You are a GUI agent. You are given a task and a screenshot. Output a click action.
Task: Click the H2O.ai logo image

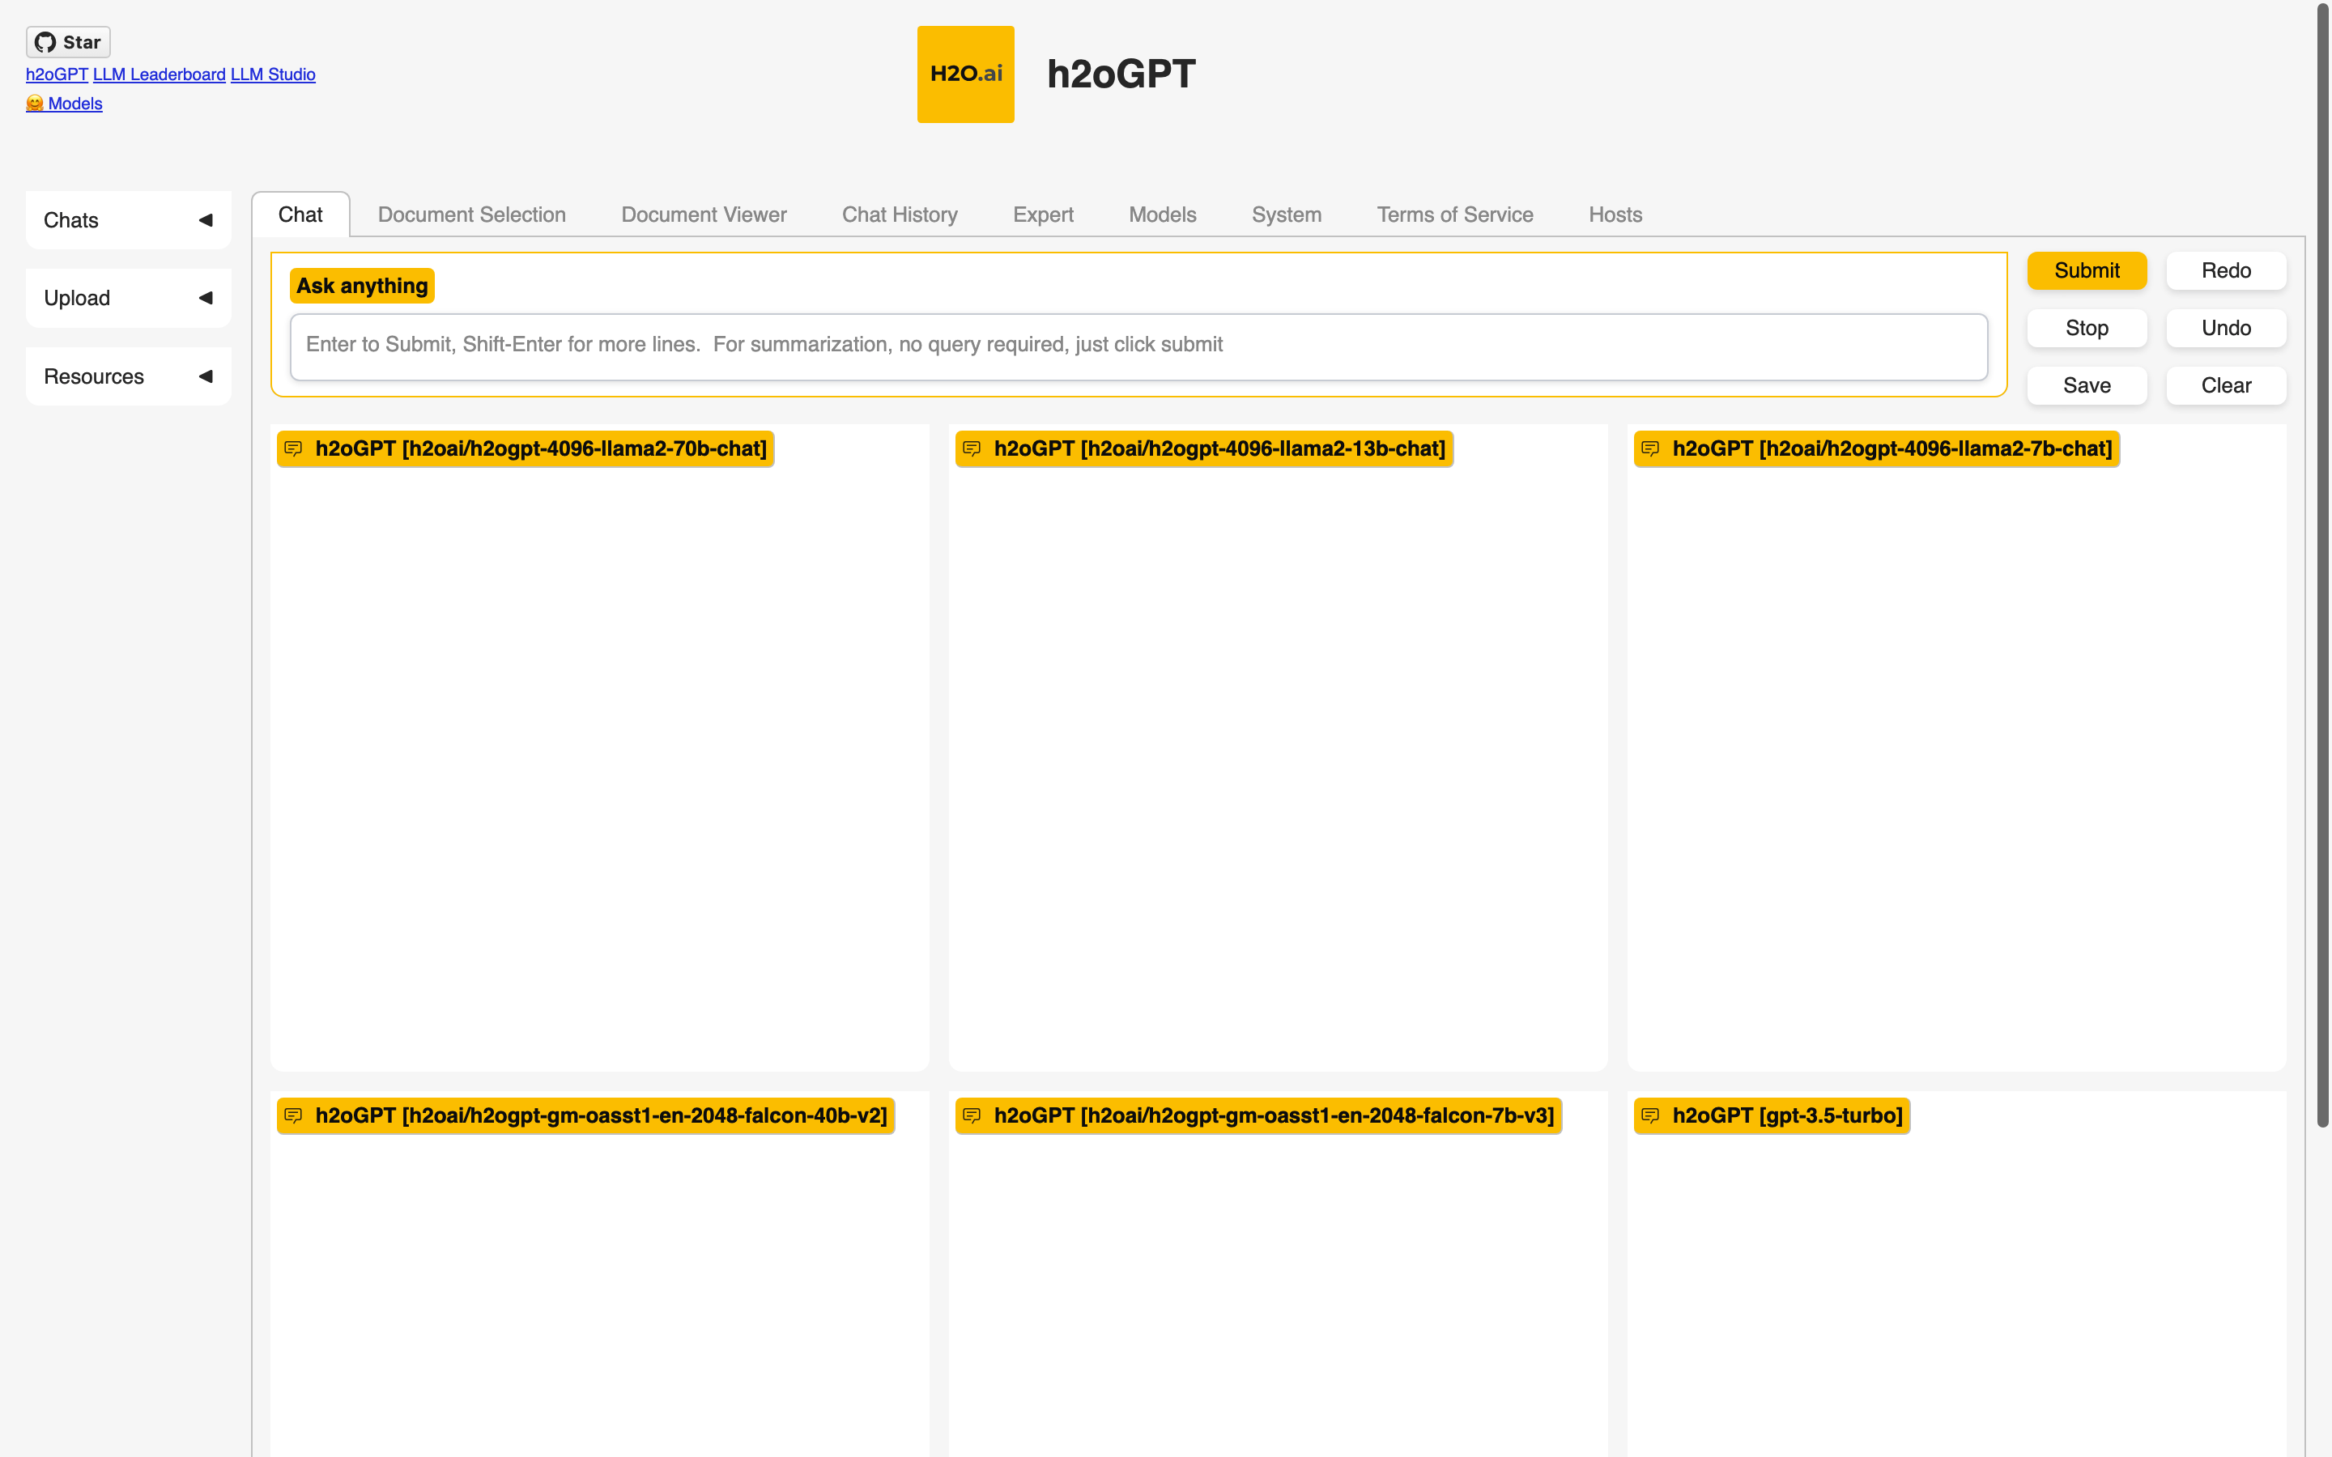tap(965, 74)
